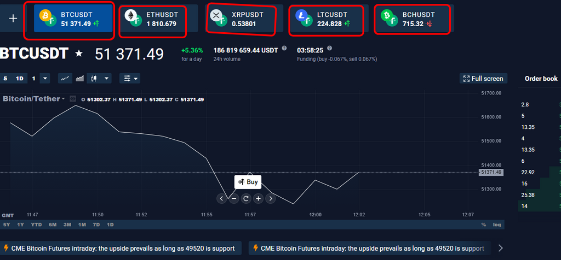The width and height of the screenshot is (561, 260).
Task: Click the +5.36% daily change value
Action: 192,50
